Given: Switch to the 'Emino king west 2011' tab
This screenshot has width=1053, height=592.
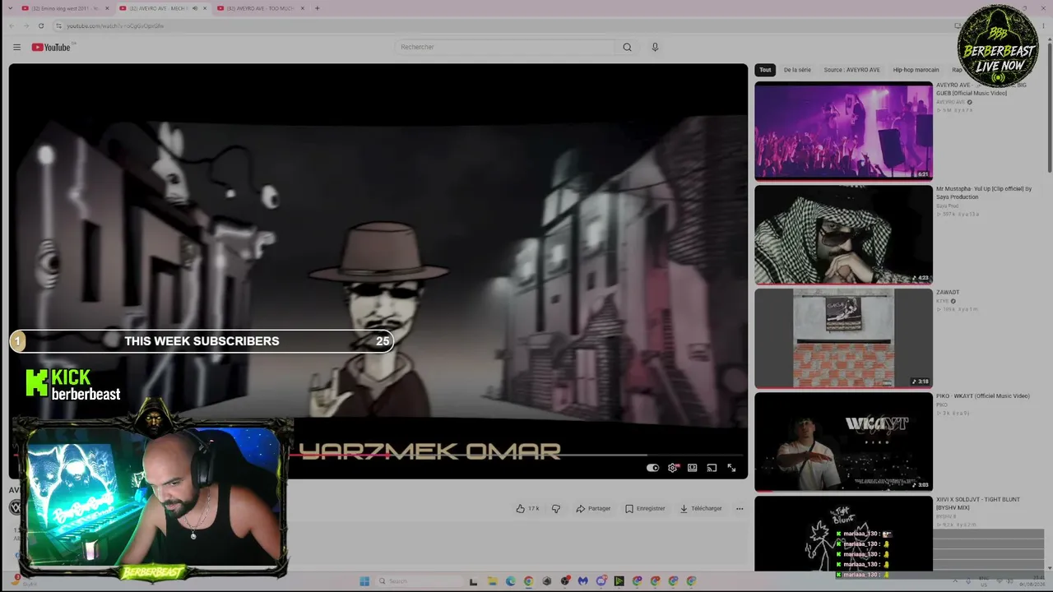Looking at the screenshot, I should point(66,8).
